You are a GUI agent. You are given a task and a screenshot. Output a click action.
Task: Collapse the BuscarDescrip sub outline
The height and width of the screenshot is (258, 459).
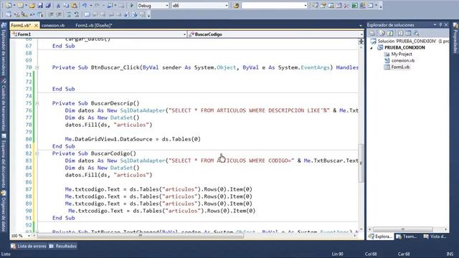[x=37, y=103]
